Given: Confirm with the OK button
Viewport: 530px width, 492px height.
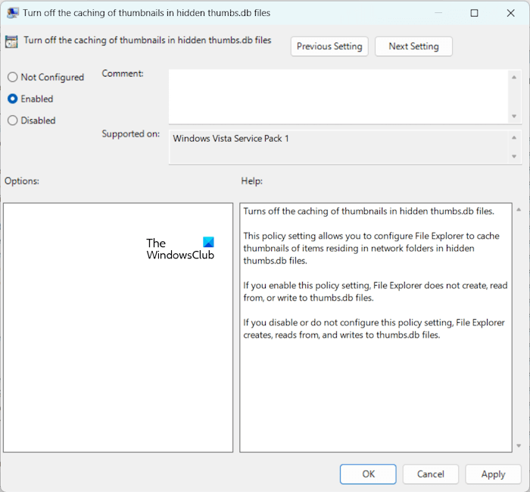Looking at the screenshot, I should coord(368,474).
